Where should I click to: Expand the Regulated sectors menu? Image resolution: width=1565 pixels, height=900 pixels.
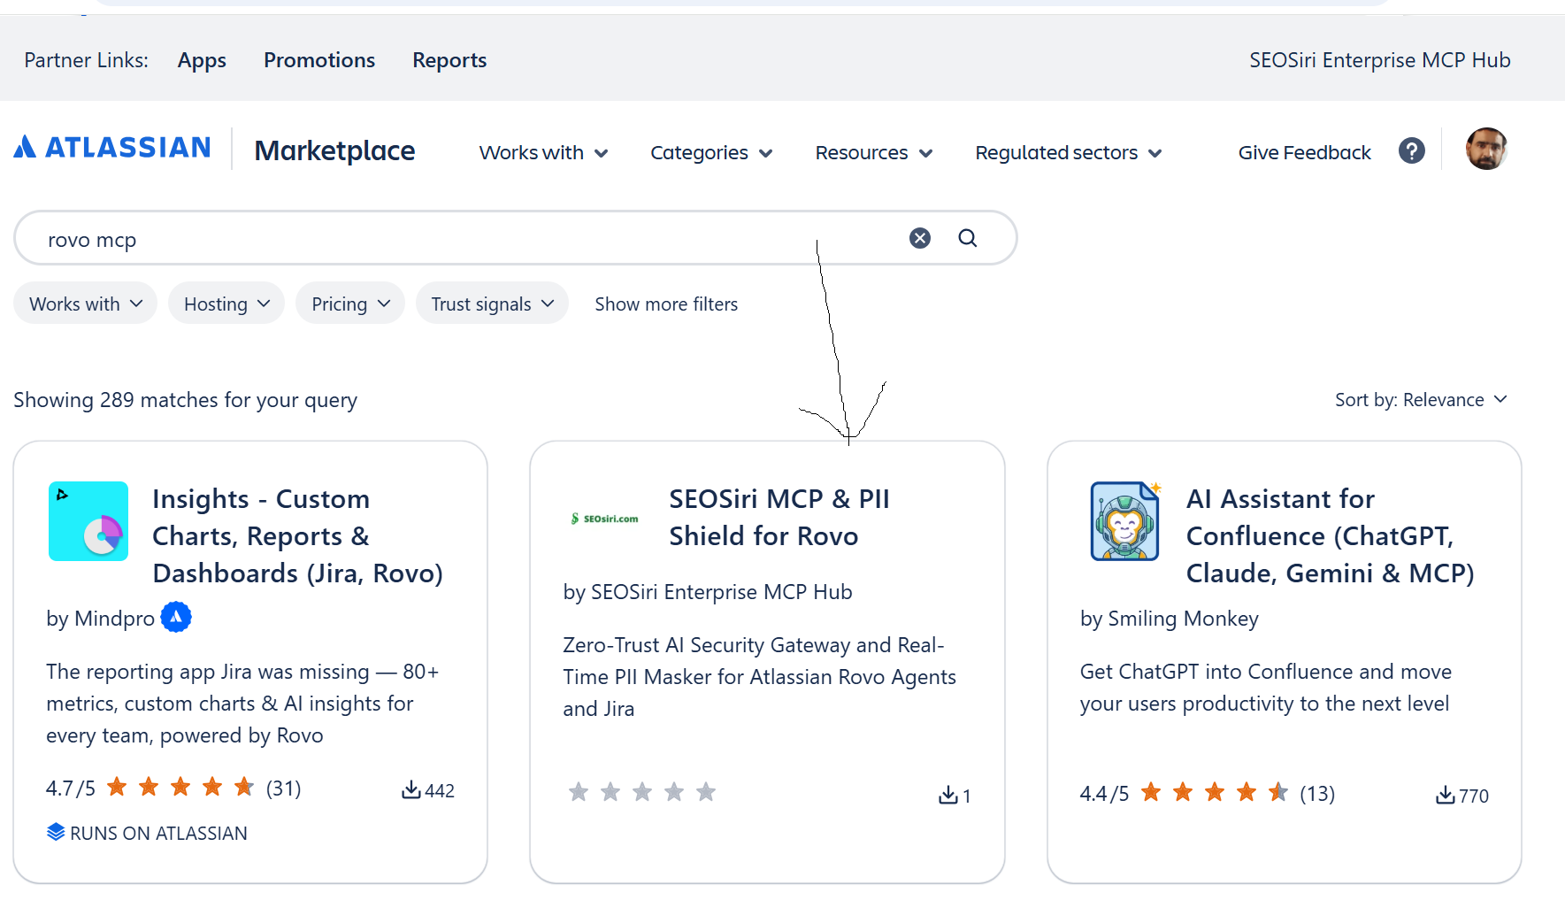pyautogui.click(x=1069, y=152)
